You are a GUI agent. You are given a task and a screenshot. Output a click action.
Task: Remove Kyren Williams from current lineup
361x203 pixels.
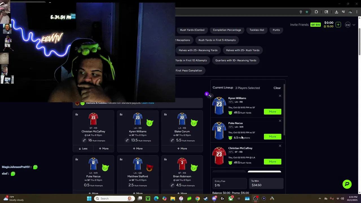[x=280, y=96]
